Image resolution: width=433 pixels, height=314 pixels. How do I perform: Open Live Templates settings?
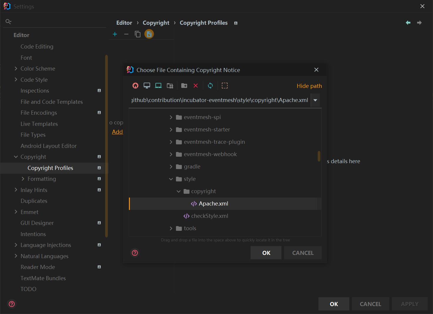(x=39, y=124)
